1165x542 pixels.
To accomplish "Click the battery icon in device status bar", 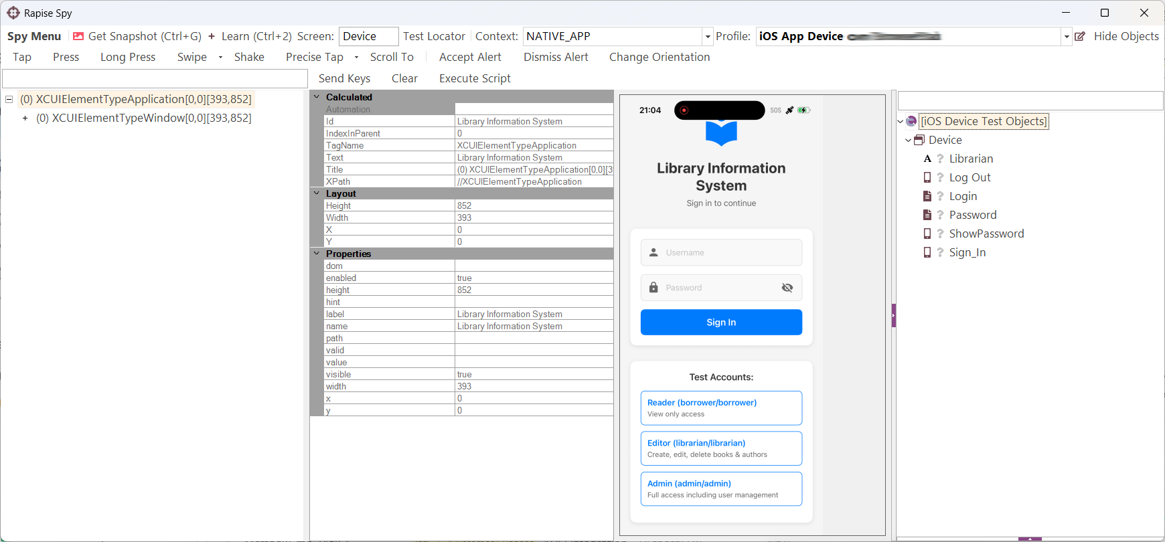I will pos(803,110).
